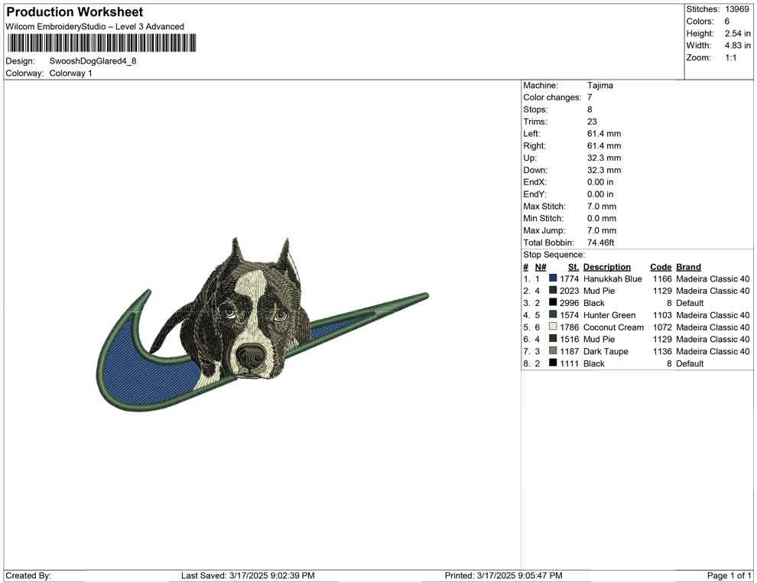Click the Coconut Cream color swatch
Screen dimensions: 757x583
click(x=553, y=327)
